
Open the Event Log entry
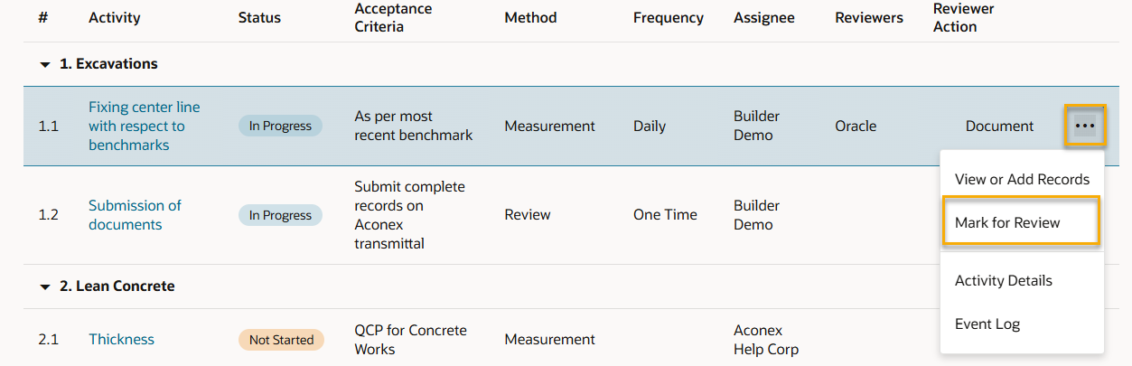click(x=987, y=324)
